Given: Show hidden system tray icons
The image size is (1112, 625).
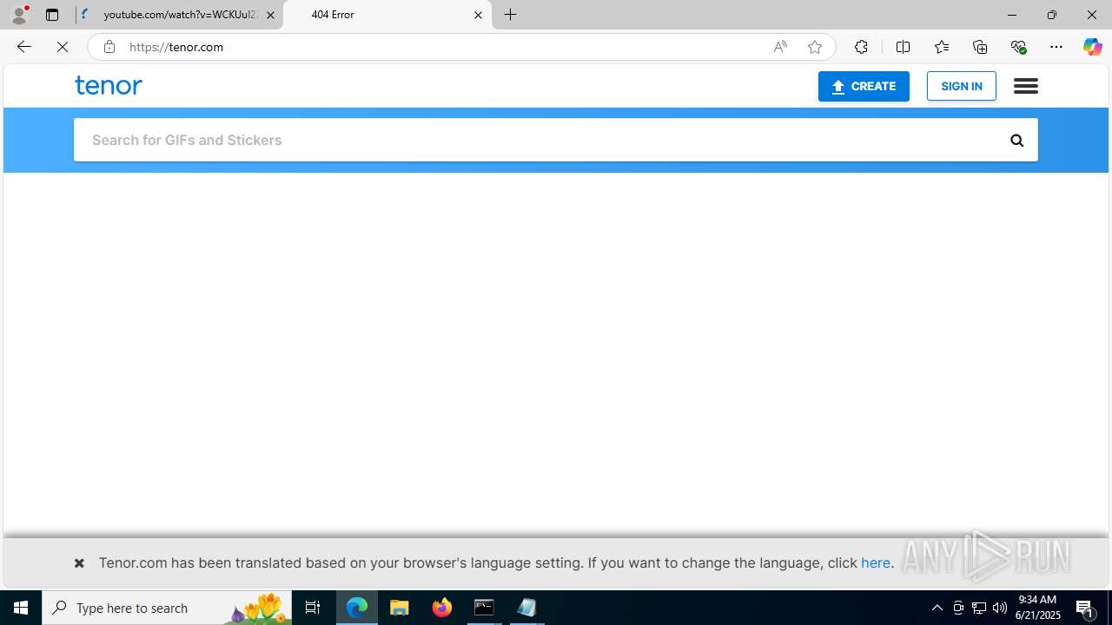Looking at the screenshot, I should point(937,608).
